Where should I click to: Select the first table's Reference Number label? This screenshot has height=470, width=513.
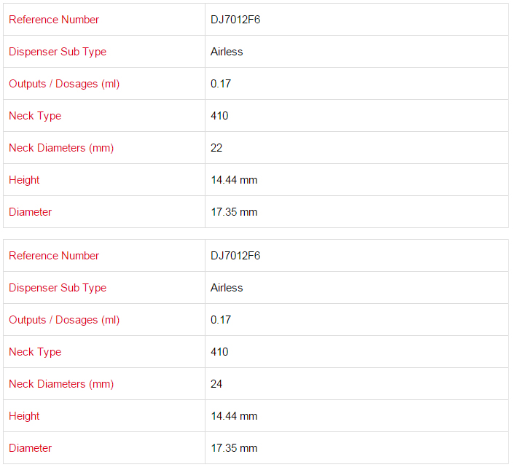pyautogui.click(x=54, y=20)
